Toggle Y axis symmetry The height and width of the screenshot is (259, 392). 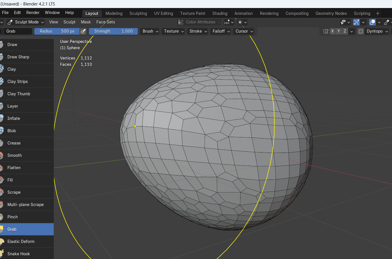tap(339, 31)
